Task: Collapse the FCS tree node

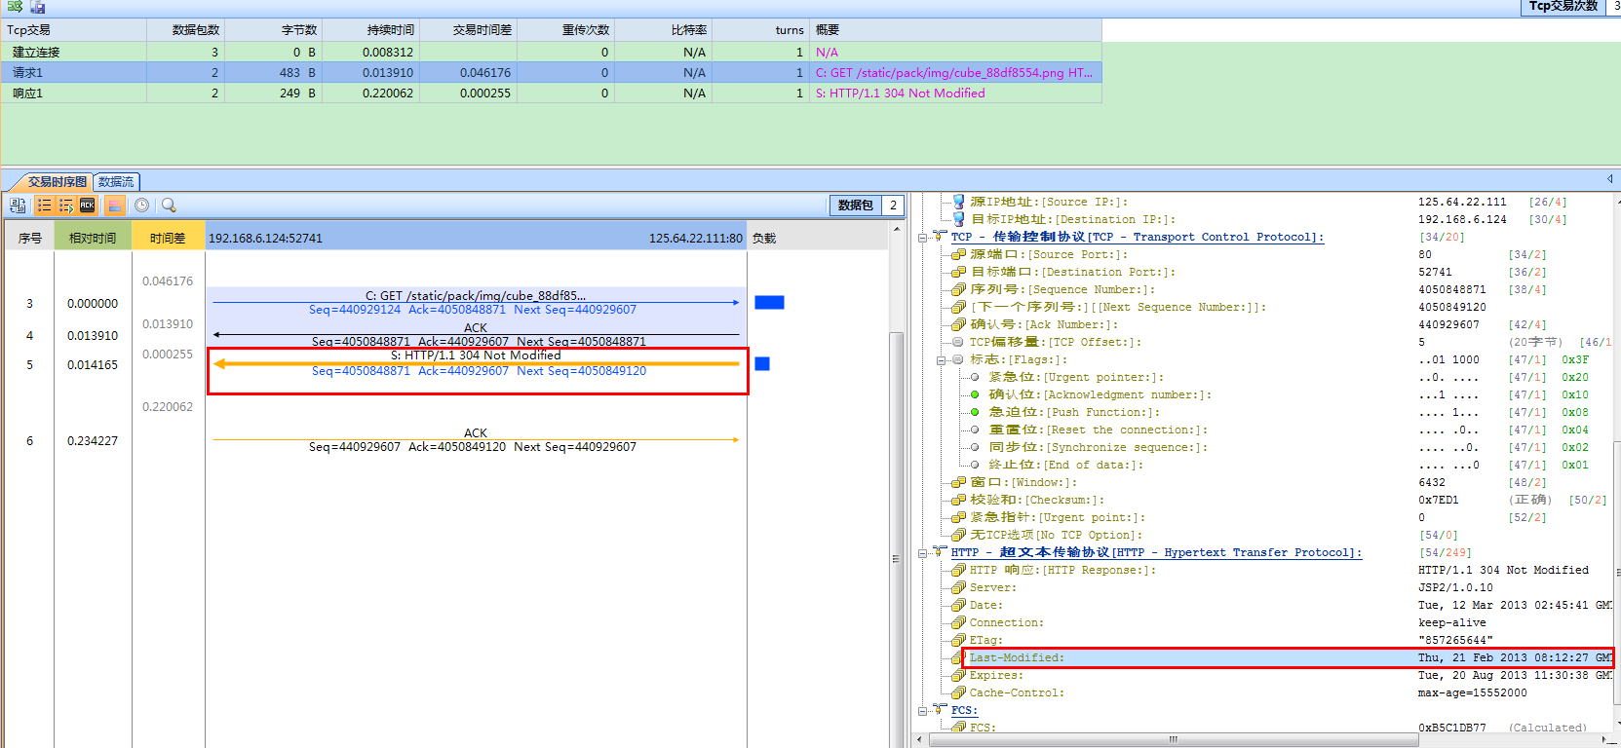Action: tap(923, 710)
